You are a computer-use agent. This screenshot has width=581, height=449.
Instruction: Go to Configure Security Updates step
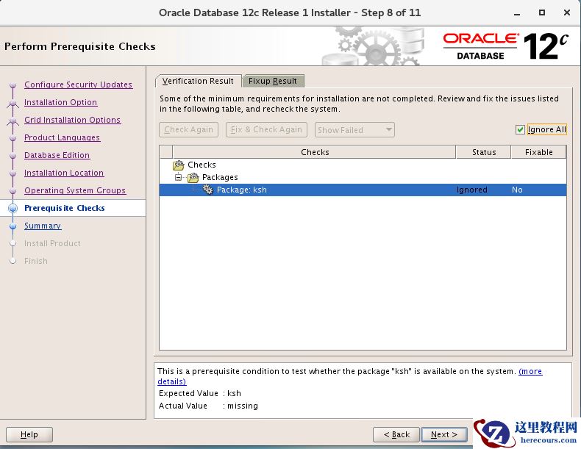coord(78,85)
